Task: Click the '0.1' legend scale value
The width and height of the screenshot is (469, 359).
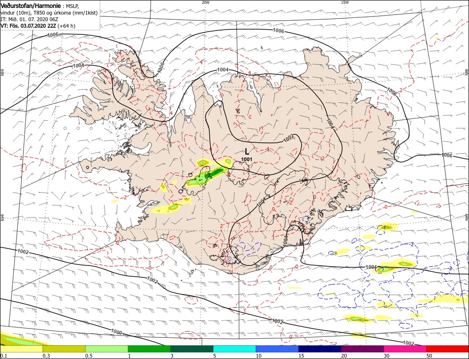Action: point(3,356)
